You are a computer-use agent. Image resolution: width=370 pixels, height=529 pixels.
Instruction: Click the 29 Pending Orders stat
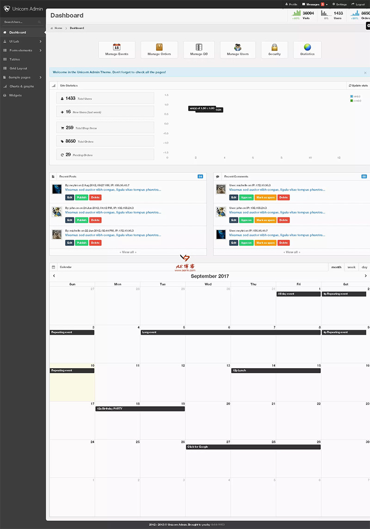pyautogui.click(x=105, y=154)
